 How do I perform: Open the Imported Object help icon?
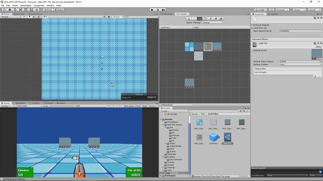click(315, 43)
